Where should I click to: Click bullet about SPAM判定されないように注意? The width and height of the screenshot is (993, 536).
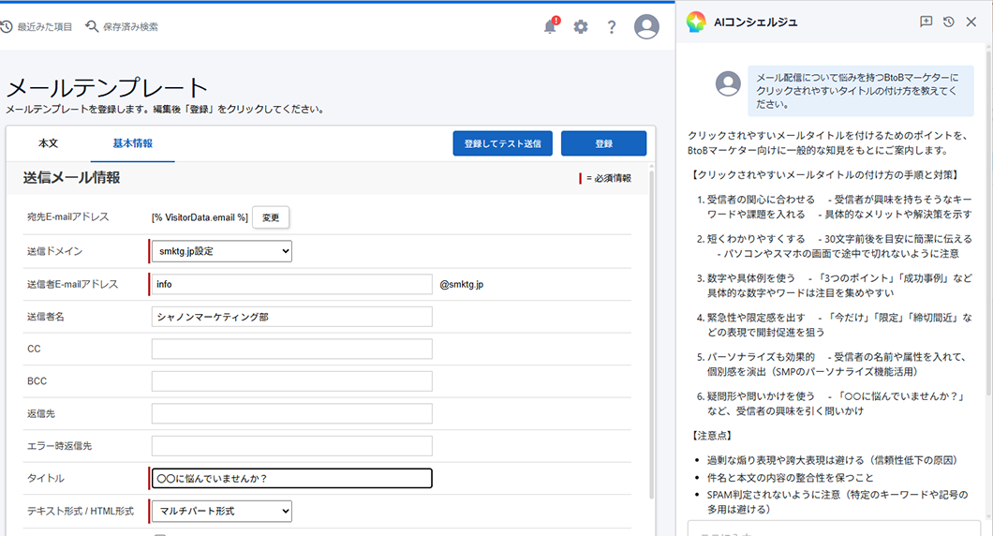pos(837,501)
